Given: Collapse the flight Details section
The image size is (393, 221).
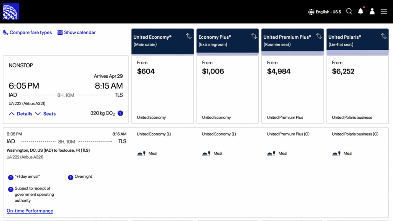Looking at the screenshot, I should coord(21,114).
